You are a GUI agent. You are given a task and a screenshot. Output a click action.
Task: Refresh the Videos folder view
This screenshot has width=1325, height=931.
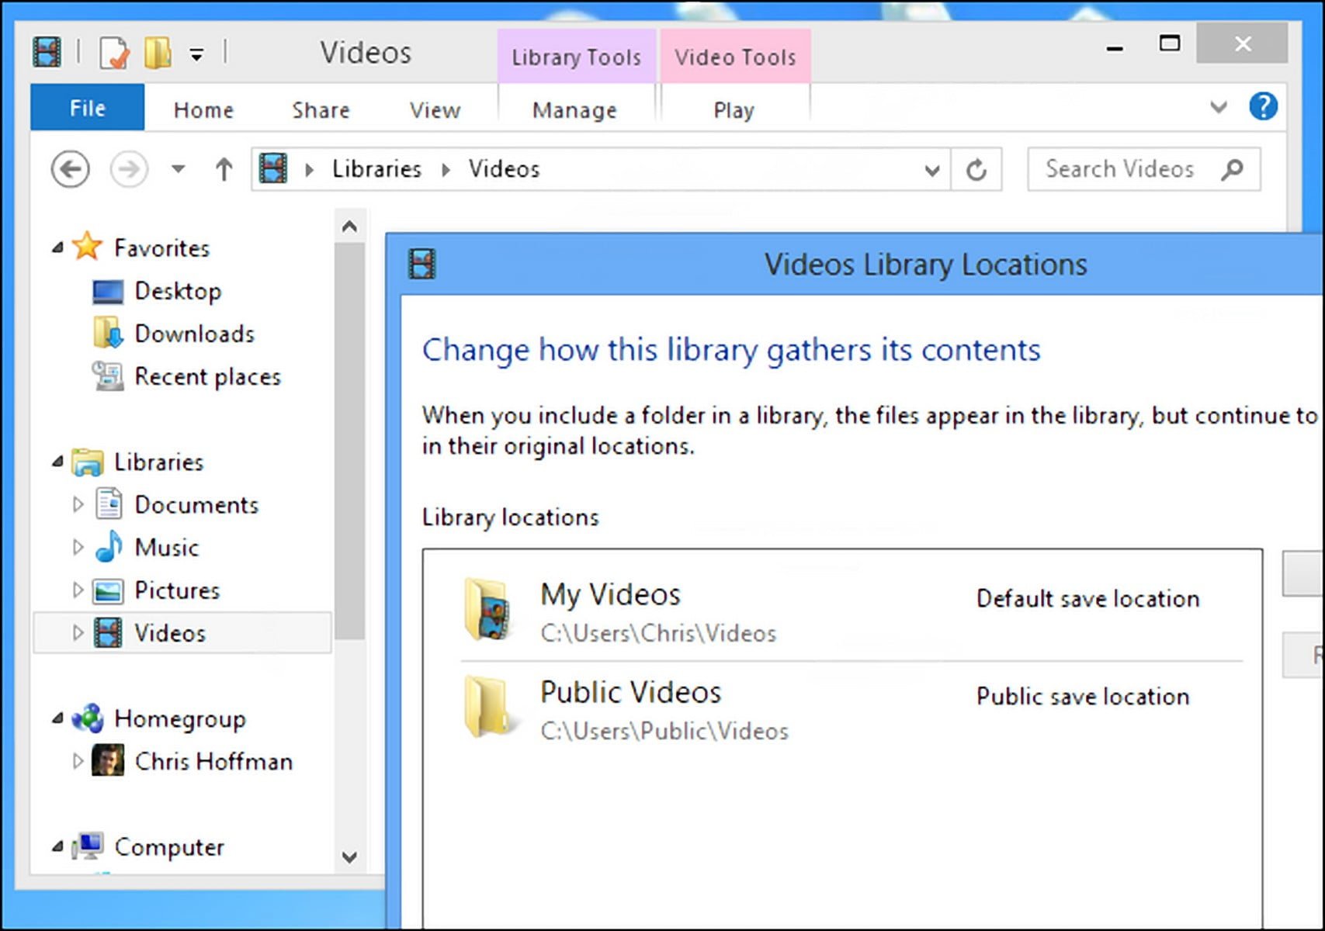tap(976, 169)
